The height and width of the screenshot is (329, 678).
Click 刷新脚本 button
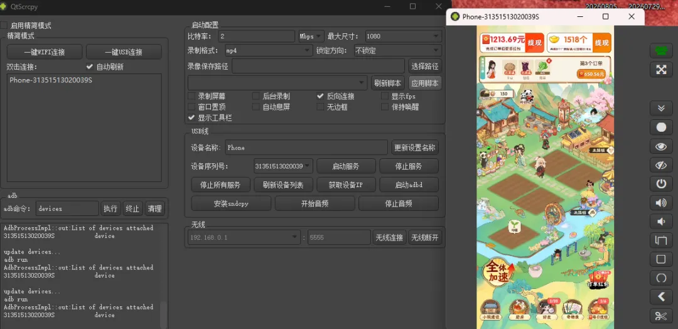(388, 83)
